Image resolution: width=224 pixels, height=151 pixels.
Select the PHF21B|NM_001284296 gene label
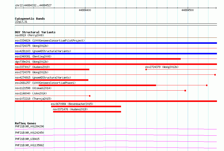(29, 126)
